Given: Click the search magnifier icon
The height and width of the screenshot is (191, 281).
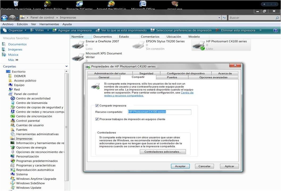Looking at the screenshot, I should (277, 18).
